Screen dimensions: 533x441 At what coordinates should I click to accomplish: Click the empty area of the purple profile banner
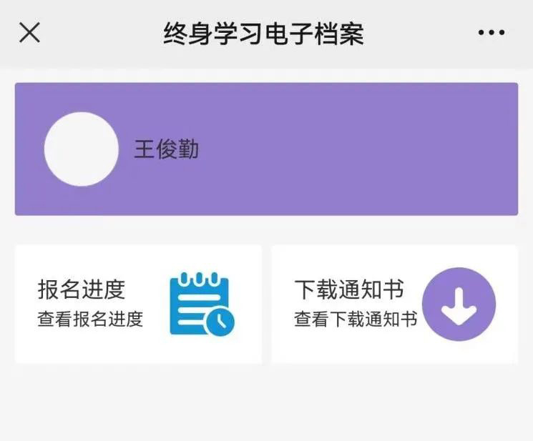357,149
